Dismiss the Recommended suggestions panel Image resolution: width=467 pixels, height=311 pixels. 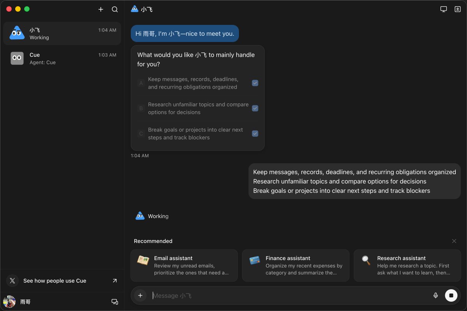pos(454,241)
